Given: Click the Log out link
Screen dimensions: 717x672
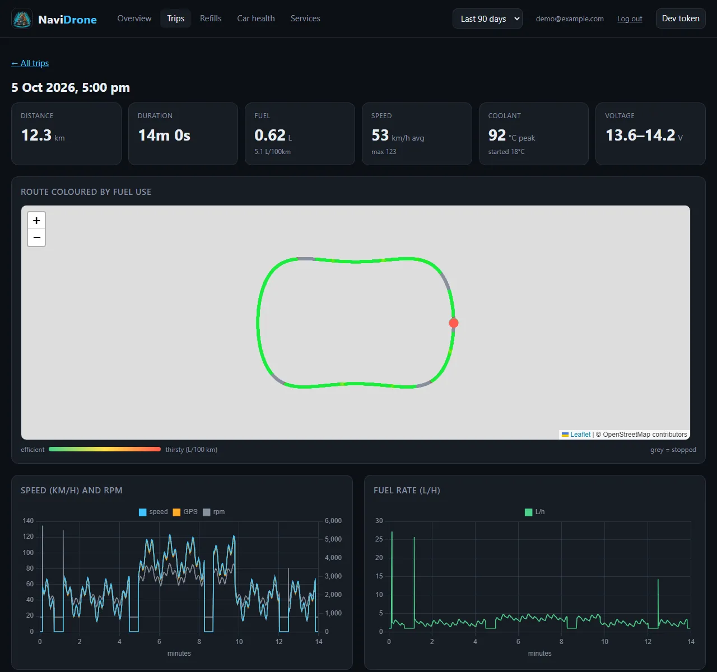Looking at the screenshot, I should coord(630,19).
